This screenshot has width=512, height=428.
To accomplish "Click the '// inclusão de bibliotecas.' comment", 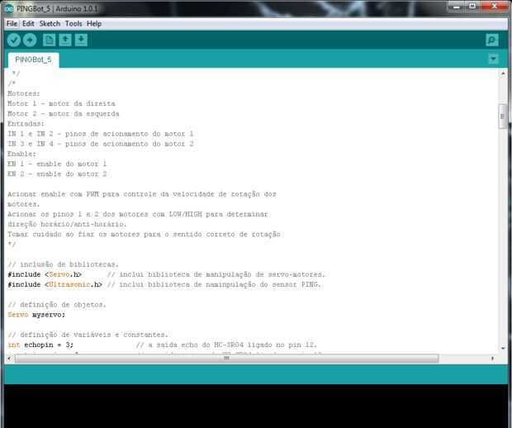I will pyautogui.click(x=63, y=264).
